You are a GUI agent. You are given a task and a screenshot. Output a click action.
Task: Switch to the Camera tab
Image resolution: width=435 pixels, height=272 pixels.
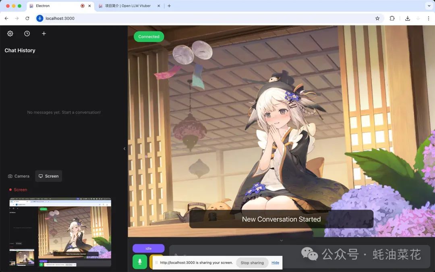point(19,176)
